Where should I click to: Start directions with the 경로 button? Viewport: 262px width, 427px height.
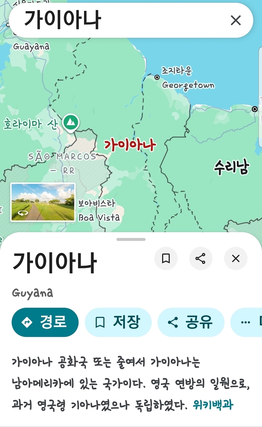tap(45, 322)
